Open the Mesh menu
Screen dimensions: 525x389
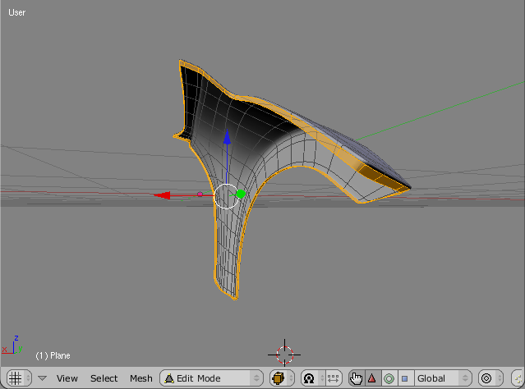[141, 378]
